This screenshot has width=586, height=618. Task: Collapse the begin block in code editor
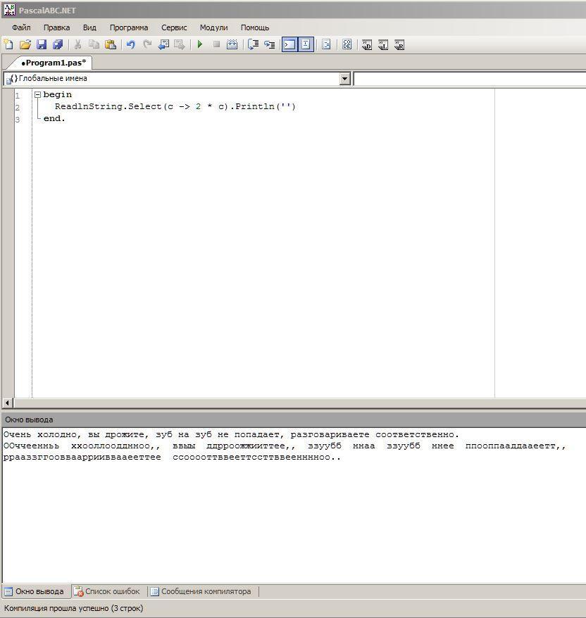tap(37, 94)
